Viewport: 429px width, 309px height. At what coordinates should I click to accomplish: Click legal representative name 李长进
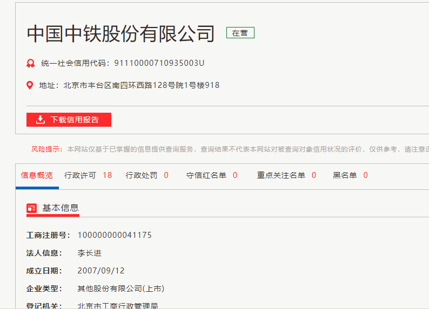click(90, 253)
